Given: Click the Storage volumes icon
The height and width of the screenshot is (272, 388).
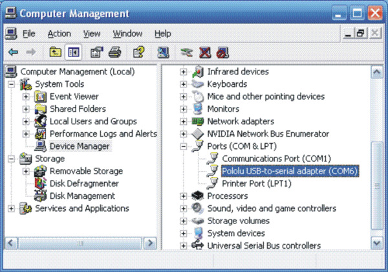Looking at the screenshot, I should click(198, 221).
